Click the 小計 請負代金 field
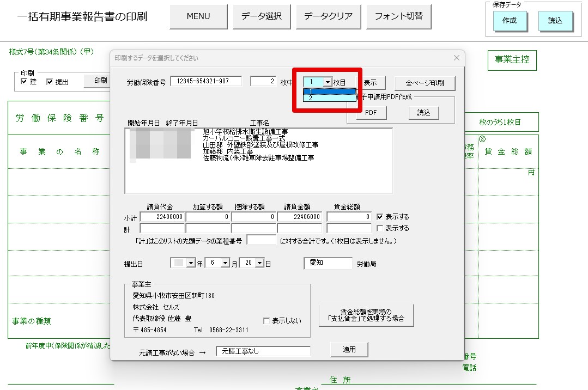This screenshot has width=588, height=390. (162, 217)
